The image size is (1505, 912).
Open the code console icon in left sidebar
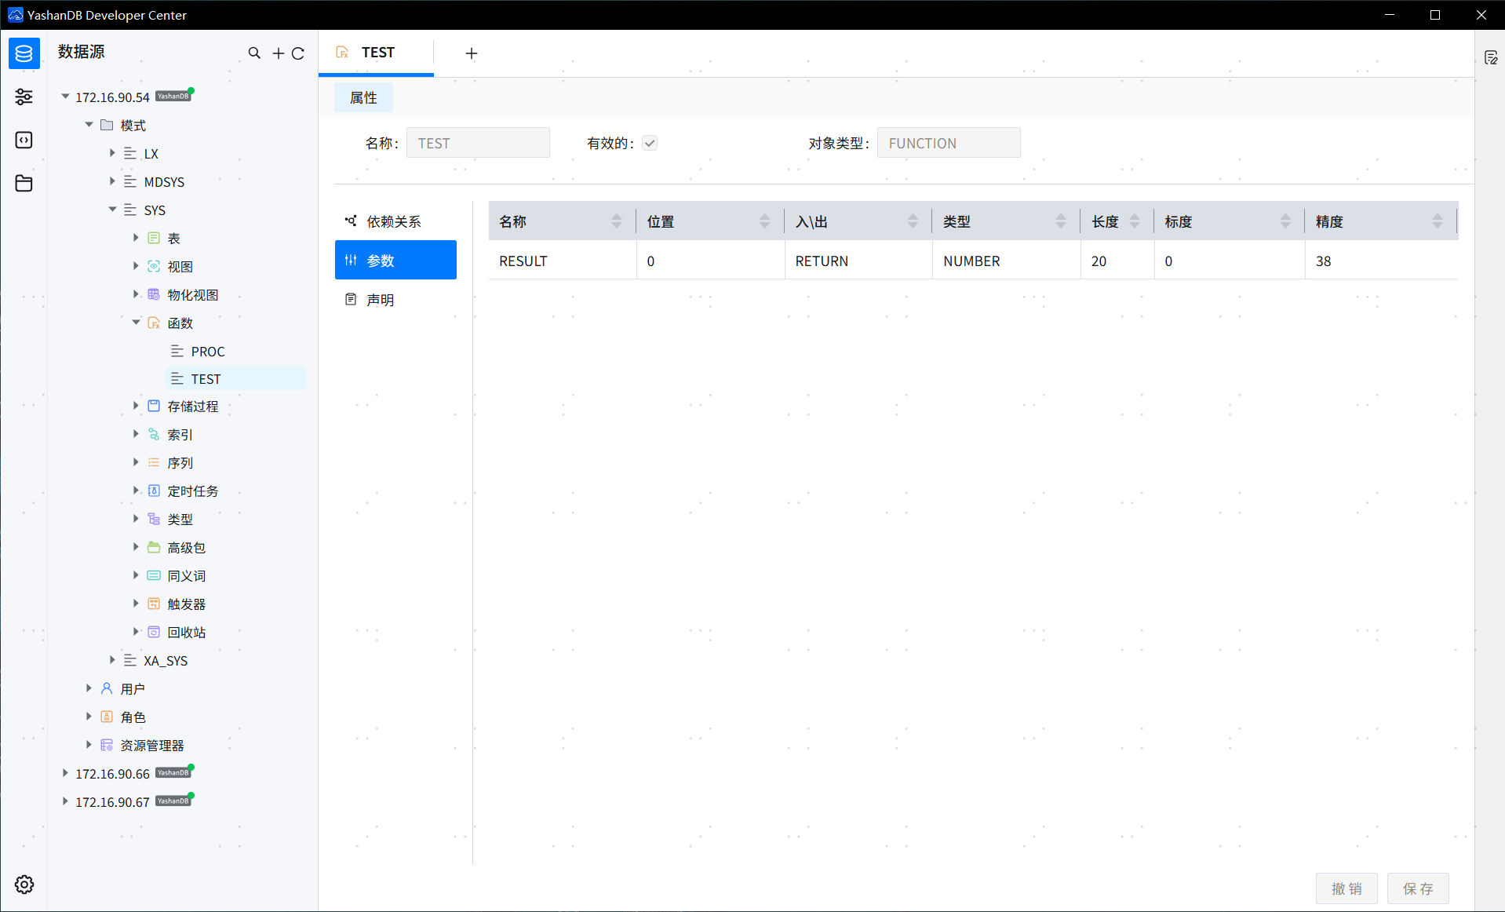pos(24,140)
